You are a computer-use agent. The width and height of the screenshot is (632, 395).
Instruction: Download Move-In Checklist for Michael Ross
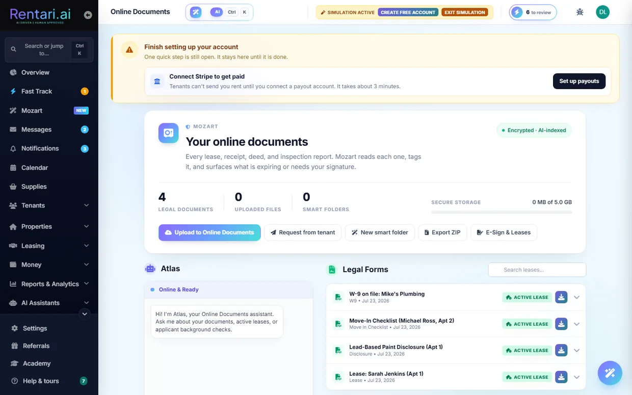click(x=561, y=324)
